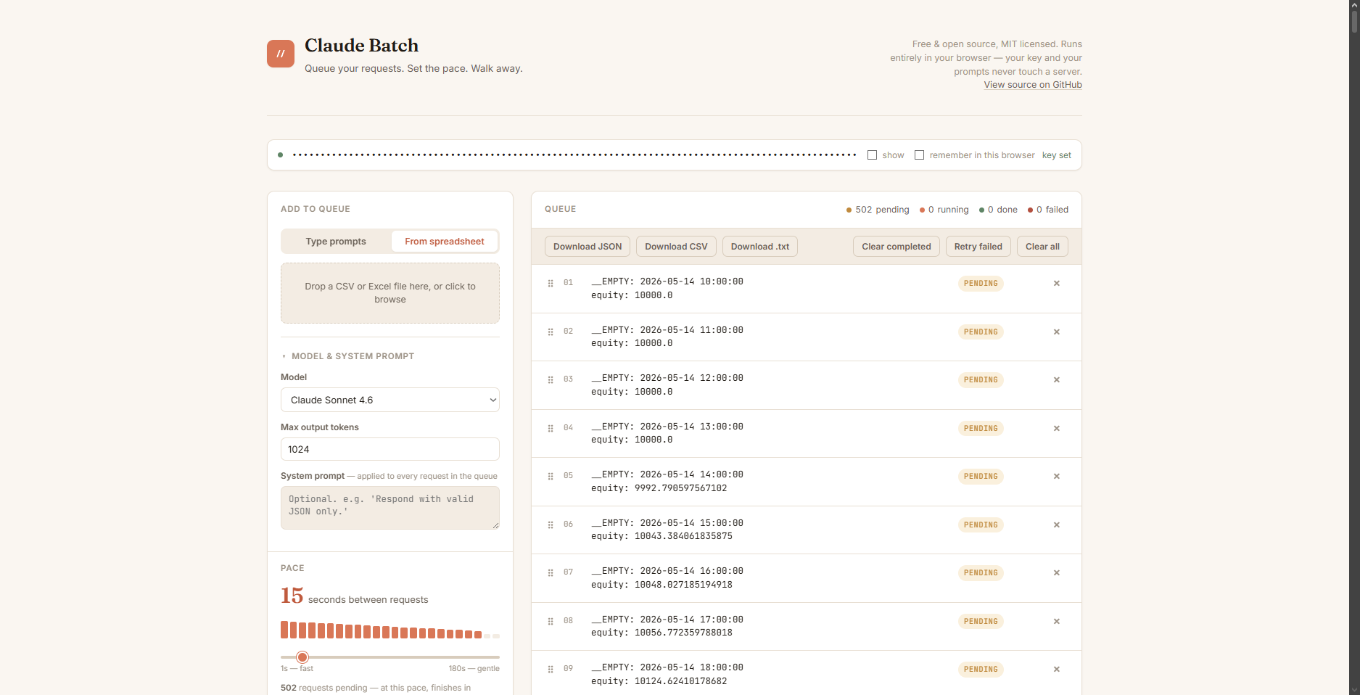
Task: Click Clear completed button
Action: point(897,247)
